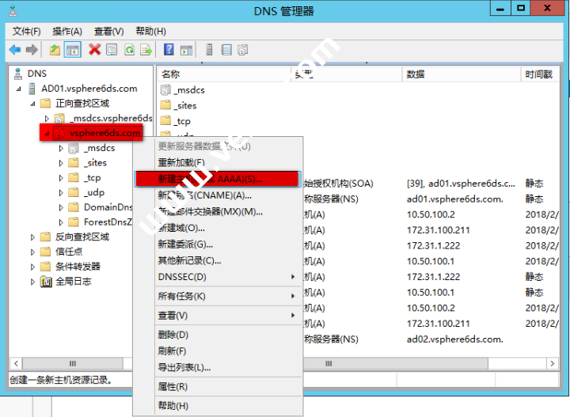Click the blue Back arrow in toolbar
The image size is (570, 417).
click(15, 50)
